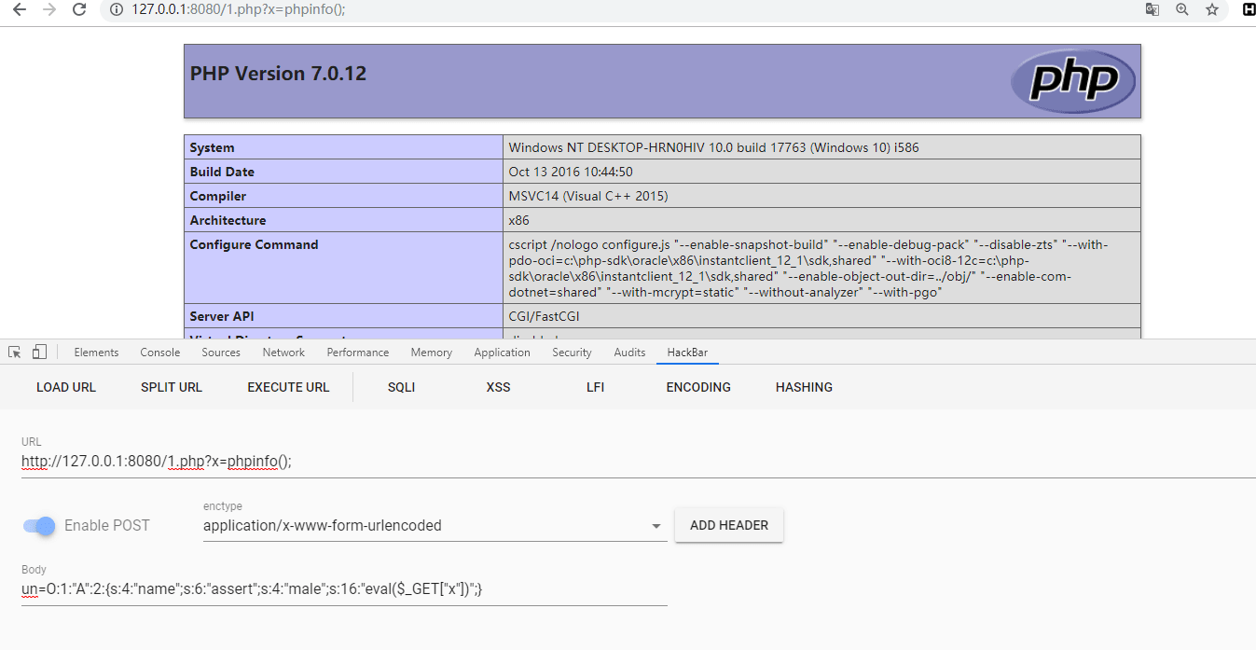Bookmark this page with star icon
This screenshot has width=1256, height=650.
1211,10
